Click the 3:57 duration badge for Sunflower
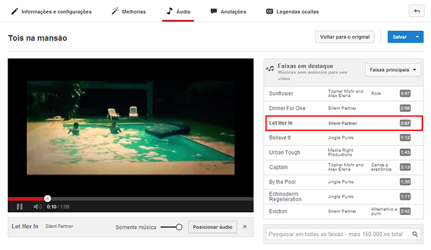Screen dimensions: 431x250 pyautogui.click(x=405, y=94)
